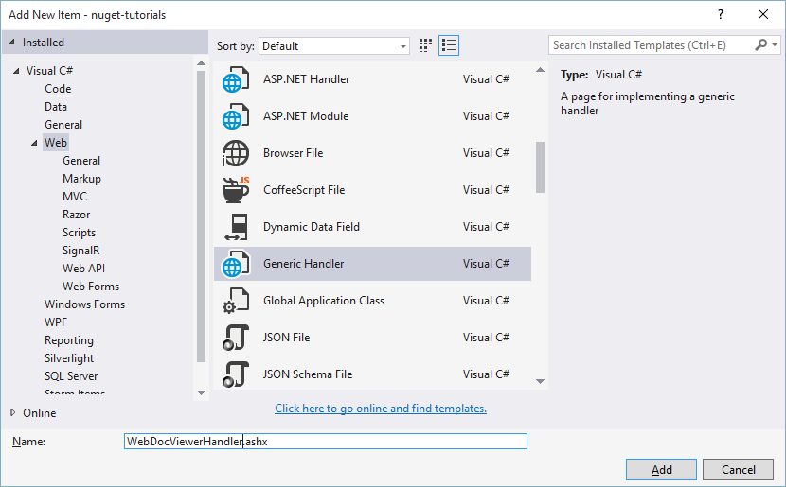The height and width of the screenshot is (487, 786).
Task: Choose the JSON Schema File icon
Action: [x=235, y=374]
